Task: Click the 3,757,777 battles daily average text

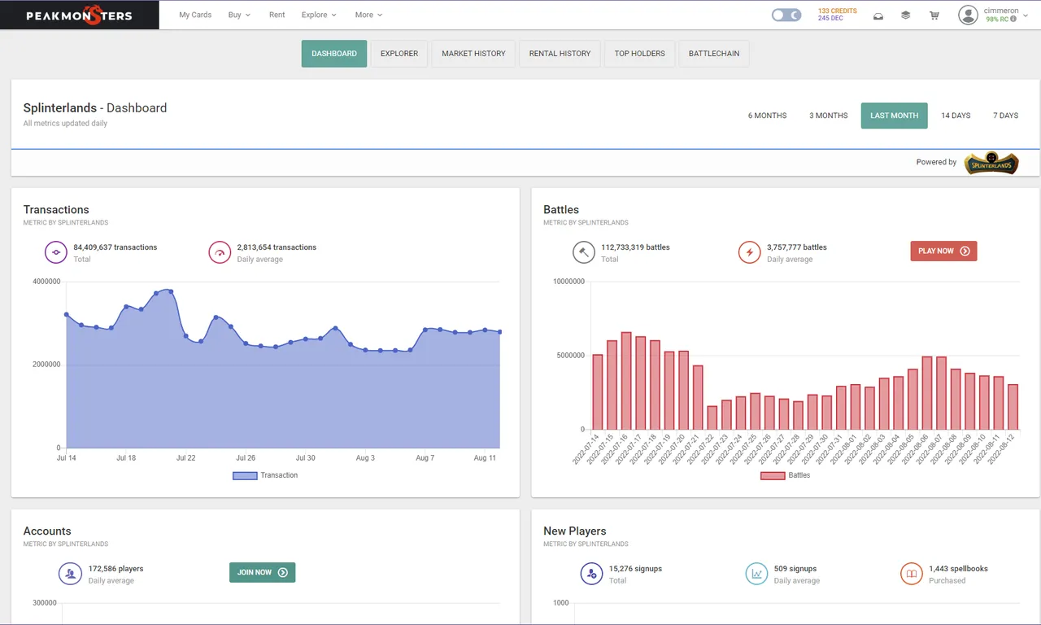Action: click(797, 247)
